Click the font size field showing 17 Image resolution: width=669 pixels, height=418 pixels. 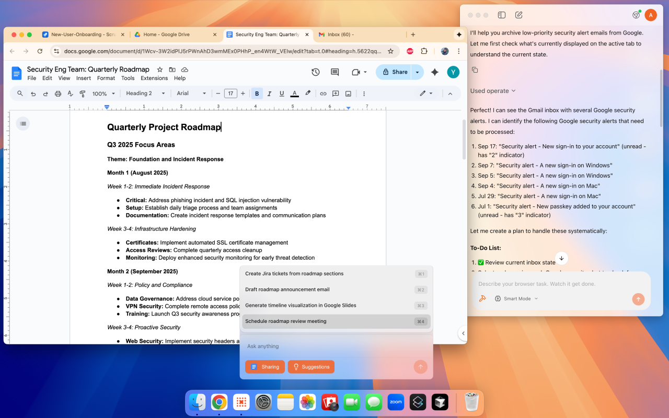(230, 94)
